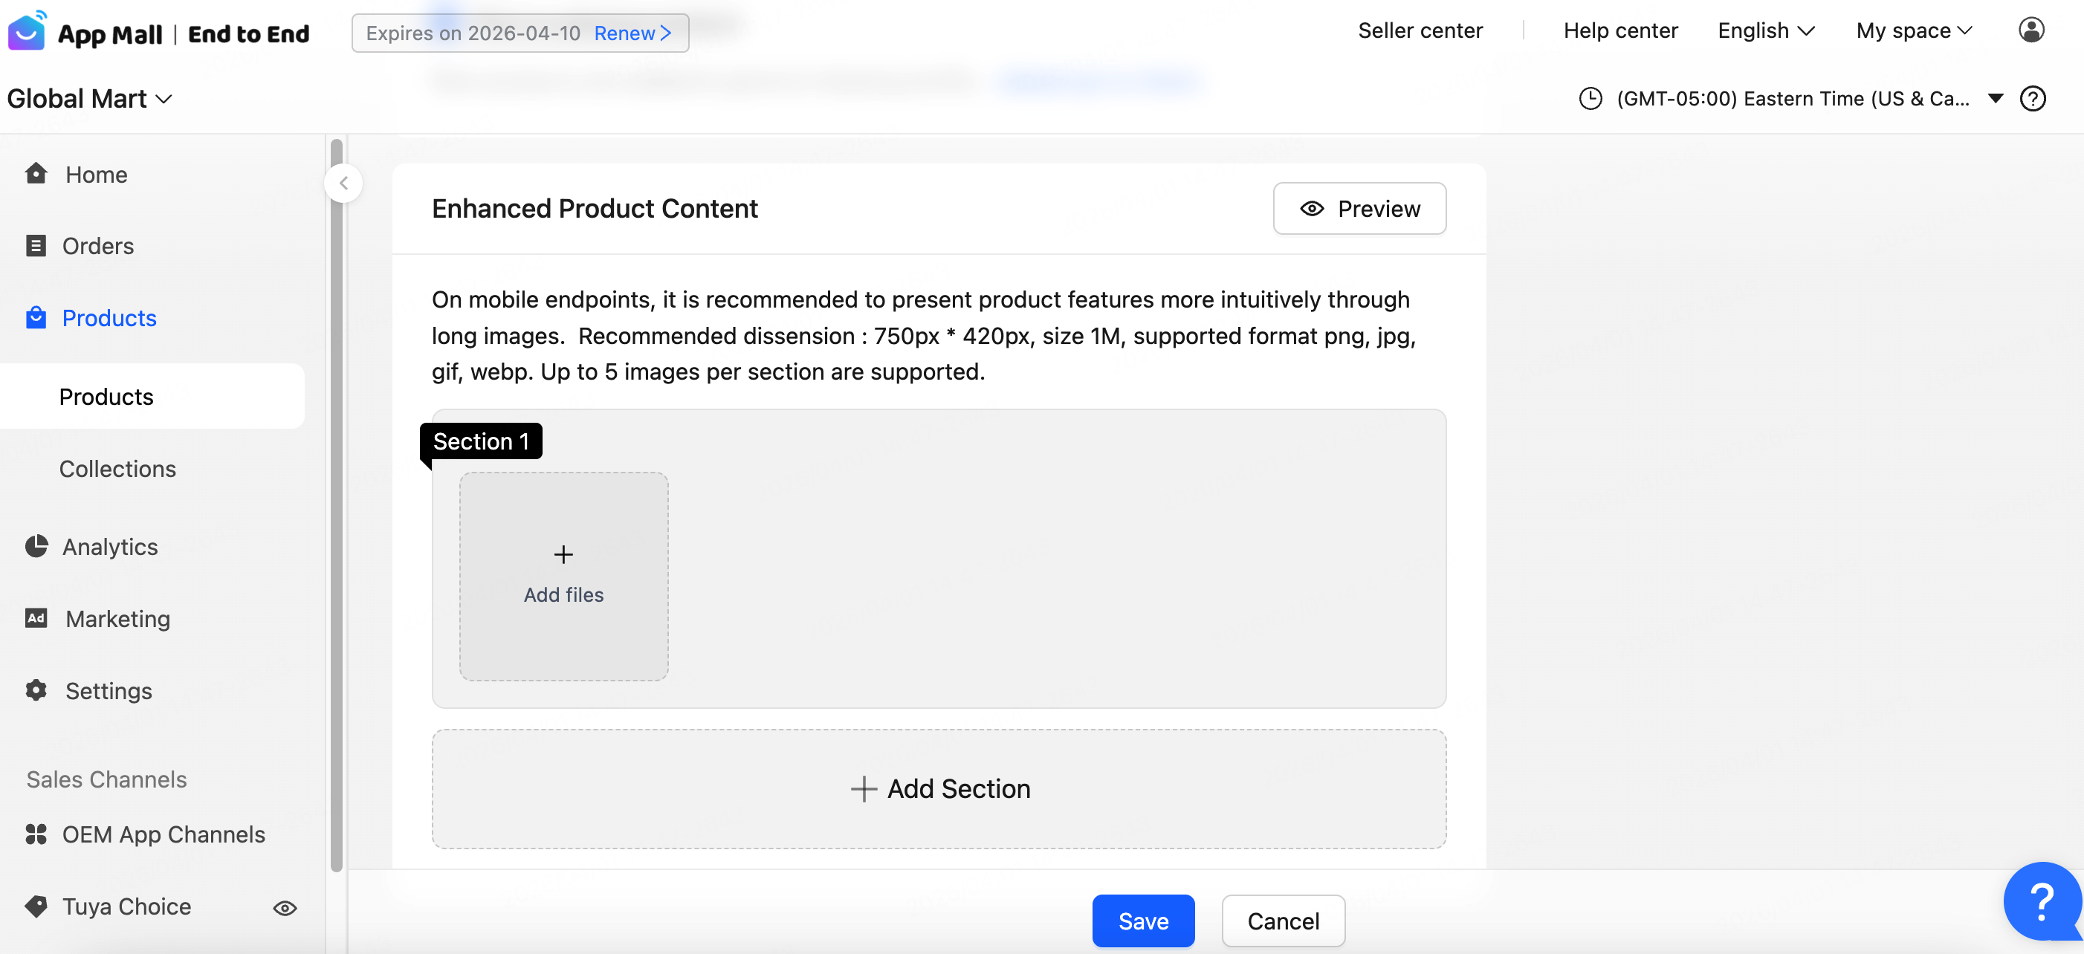Click the Orders list icon

tap(36, 245)
